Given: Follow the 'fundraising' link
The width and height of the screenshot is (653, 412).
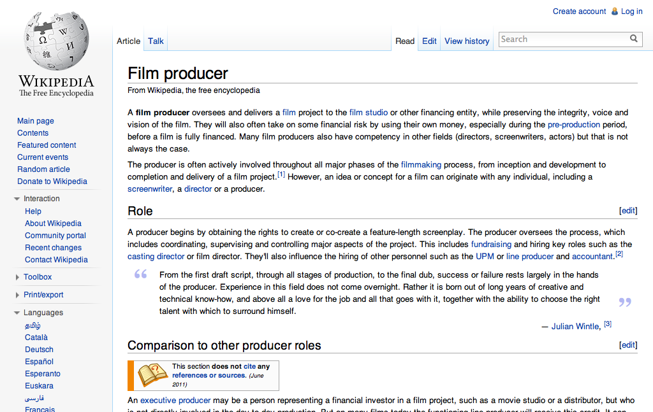Looking at the screenshot, I should coord(491,245).
